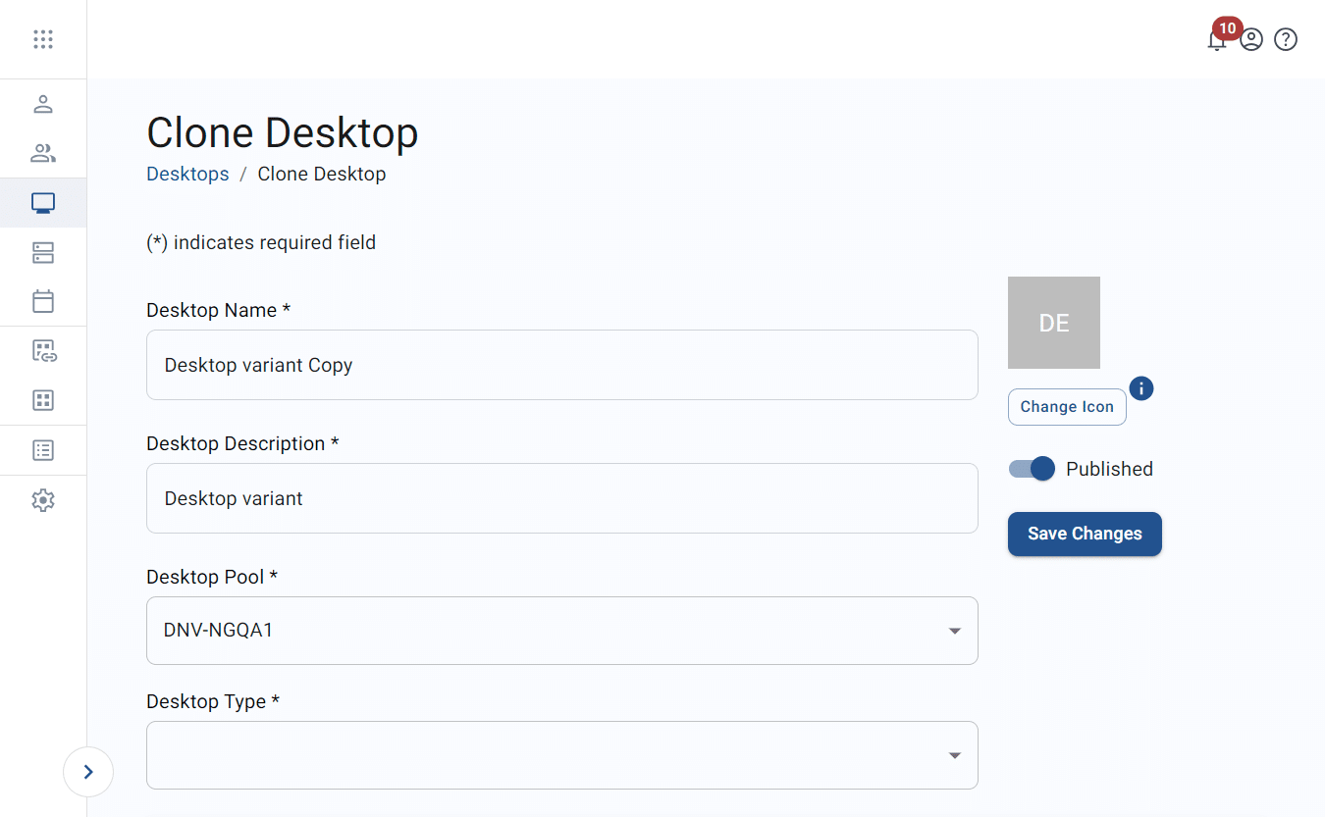Click the Save Changes button
The image size is (1325, 817).
coord(1085,534)
